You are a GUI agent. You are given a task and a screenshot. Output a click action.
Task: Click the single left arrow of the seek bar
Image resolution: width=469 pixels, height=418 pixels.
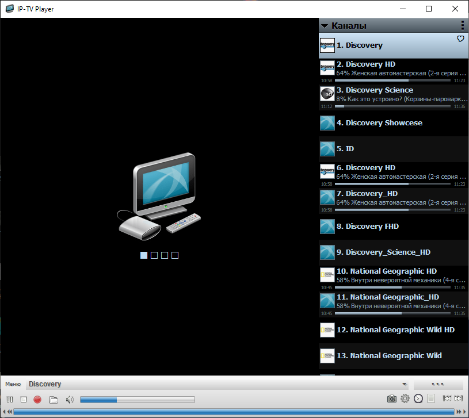(x=4, y=412)
